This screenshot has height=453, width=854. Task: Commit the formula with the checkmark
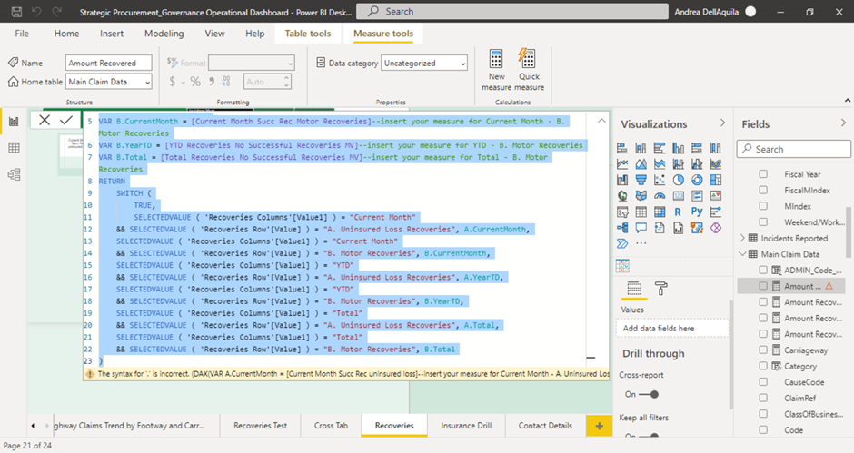click(x=66, y=120)
